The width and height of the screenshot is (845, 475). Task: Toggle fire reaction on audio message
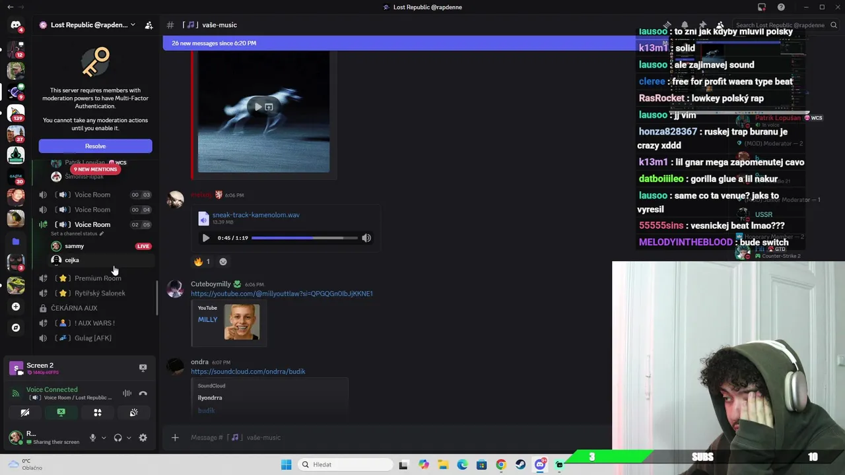pyautogui.click(x=202, y=262)
